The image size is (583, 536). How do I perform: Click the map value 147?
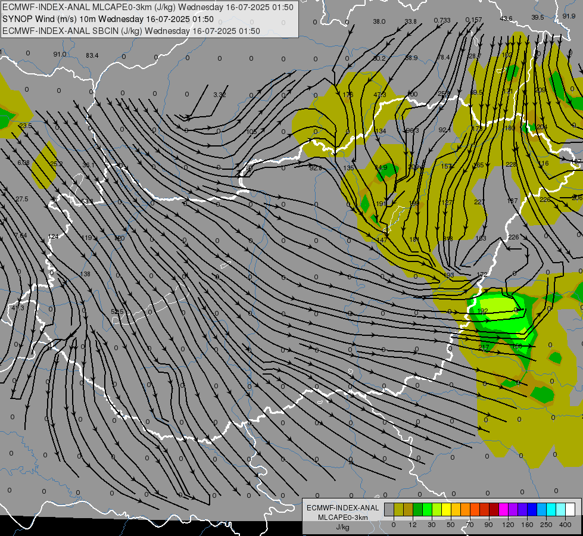382,240
